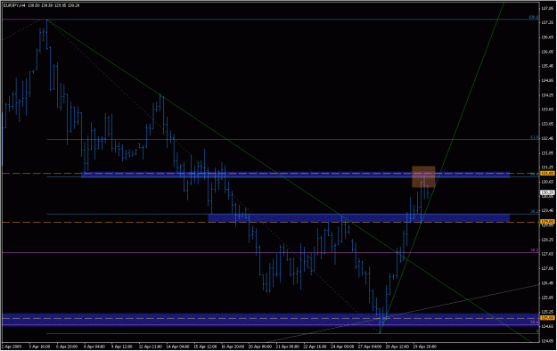Click the 127.65 price axis value
The width and height of the screenshot is (557, 351).
pos(547,254)
